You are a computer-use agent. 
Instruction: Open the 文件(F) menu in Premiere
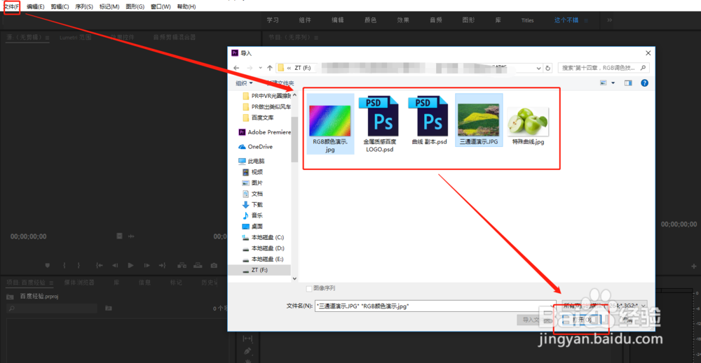pos(12,7)
